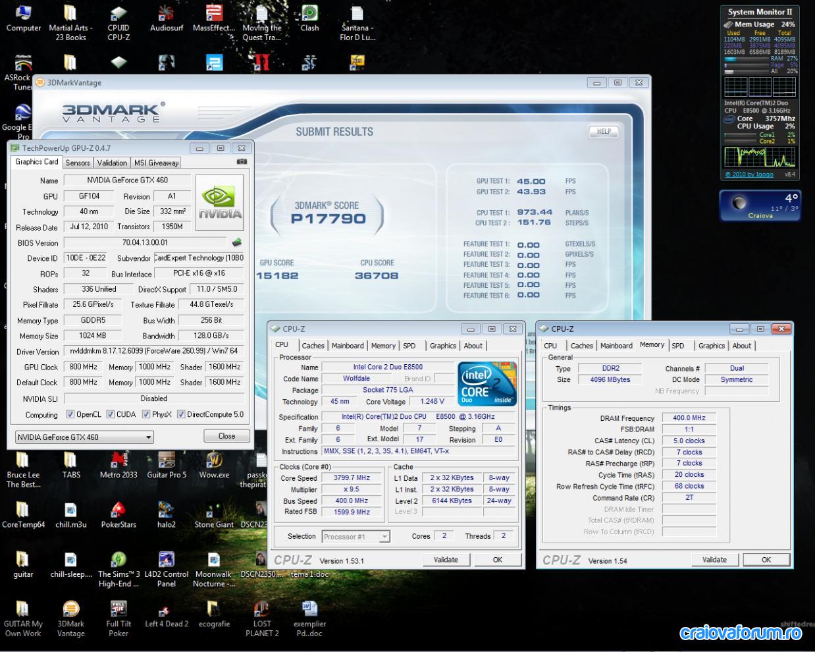
Task: Click Validate in CPU-Z version 1.53.1 window
Action: [446, 560]
